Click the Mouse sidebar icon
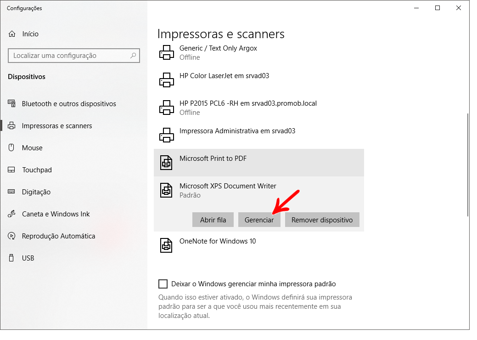Screen dimensions: 477x340 coord(11,147)
